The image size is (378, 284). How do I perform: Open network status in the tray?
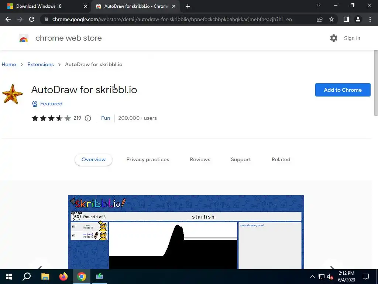coord(322,277)
